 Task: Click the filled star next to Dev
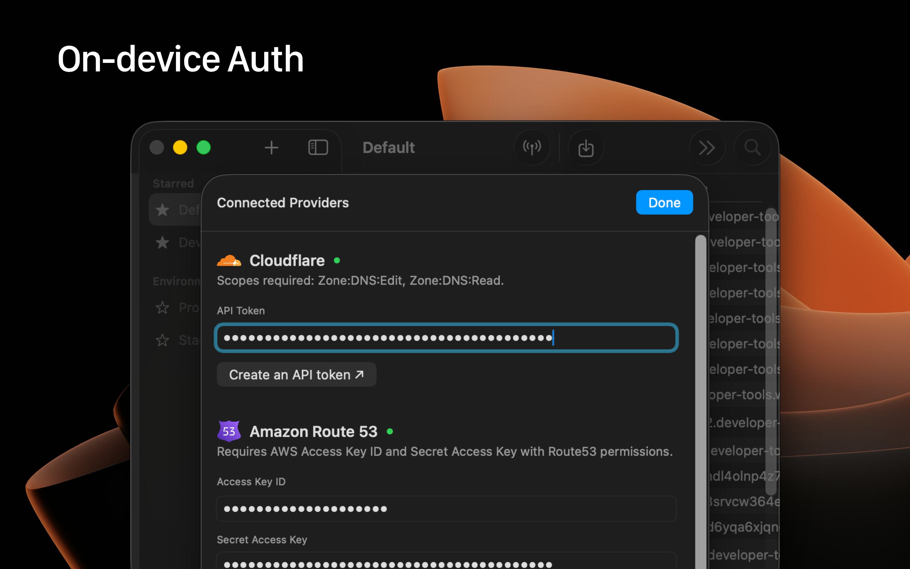(x=162, y=242)
